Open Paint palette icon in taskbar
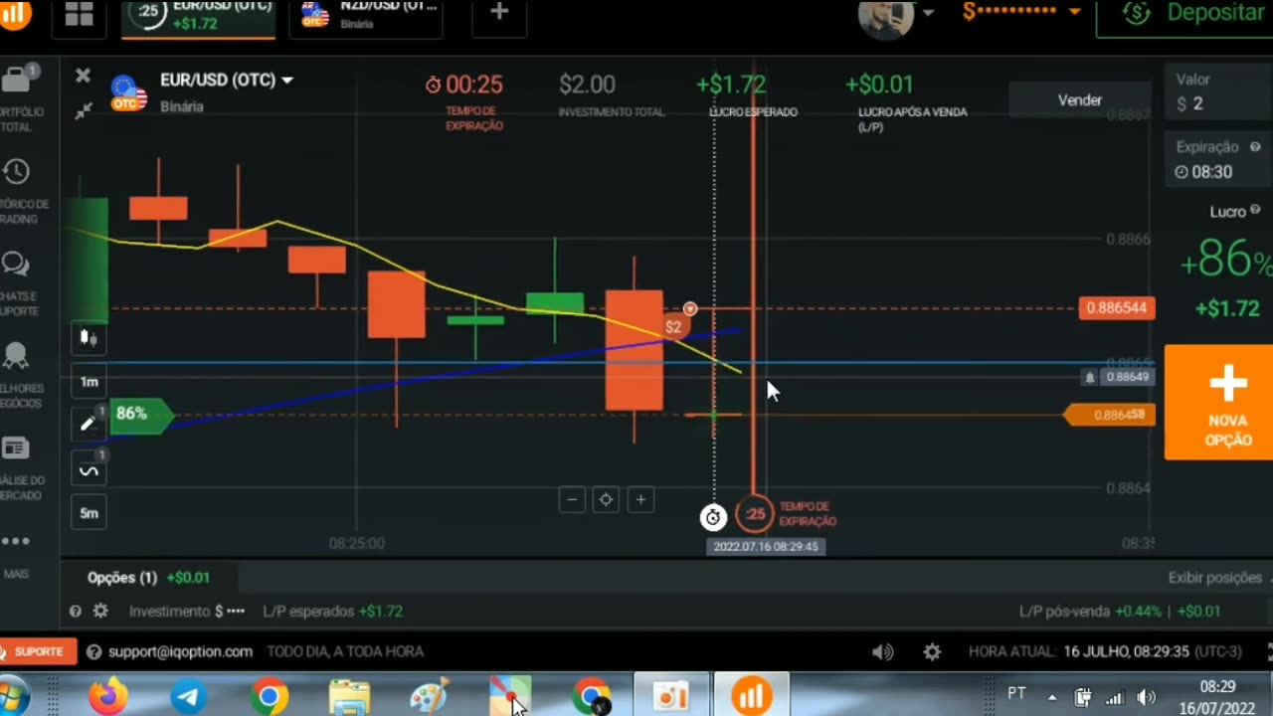The width and height of the screenshot is (1273, 716). click(x=430, y=697)
